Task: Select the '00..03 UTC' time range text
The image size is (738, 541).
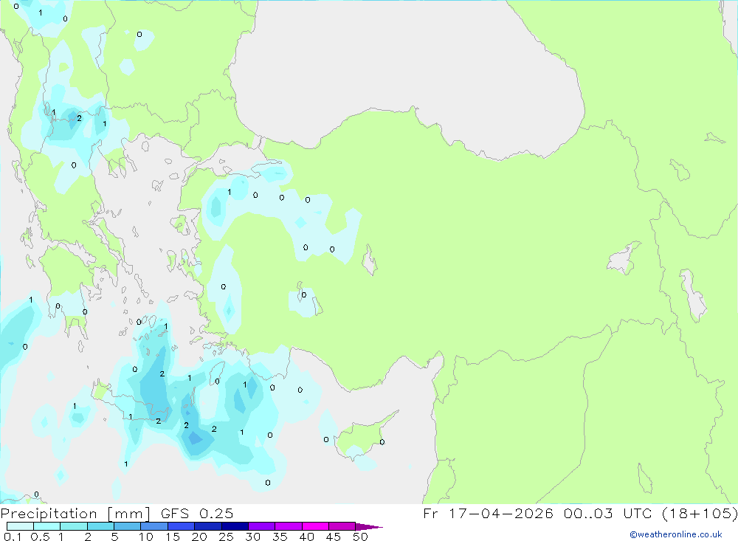Action: [607, 513]
